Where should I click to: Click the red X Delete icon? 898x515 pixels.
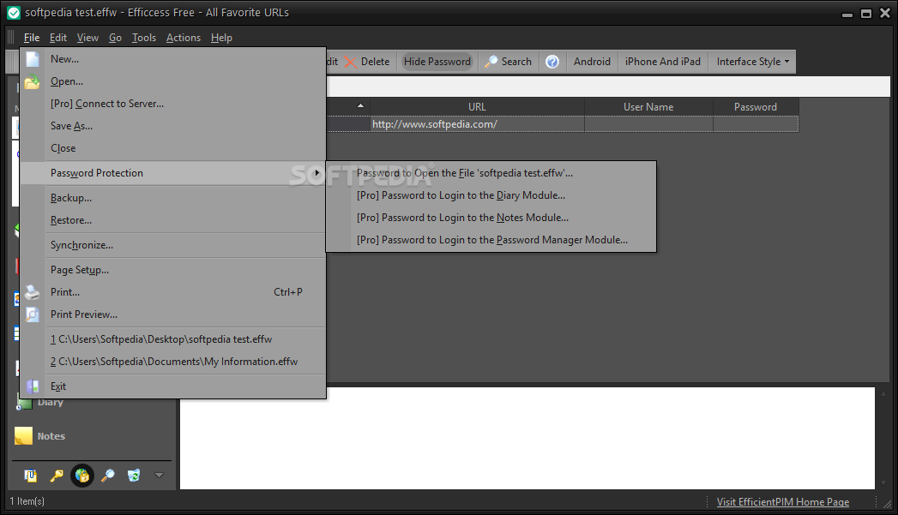pos(351,62)
